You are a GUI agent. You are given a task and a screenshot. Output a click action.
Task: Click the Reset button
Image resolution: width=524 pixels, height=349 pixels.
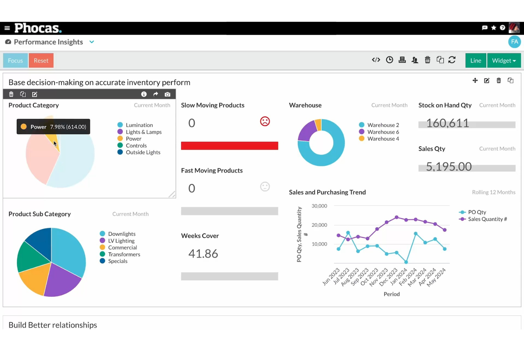pos(41,60)
